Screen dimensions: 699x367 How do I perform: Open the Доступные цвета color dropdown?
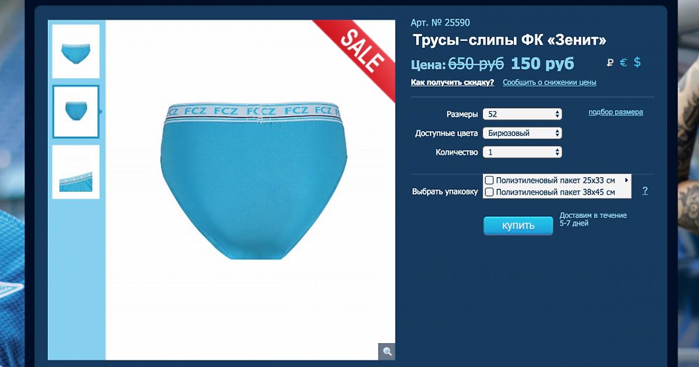pyautogui.click(x=523, y=133)
